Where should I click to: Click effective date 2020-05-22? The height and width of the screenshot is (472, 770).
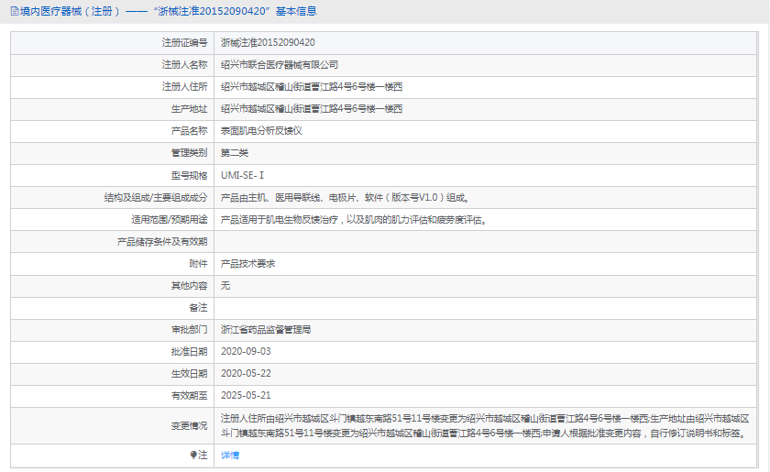pos(246,374)
